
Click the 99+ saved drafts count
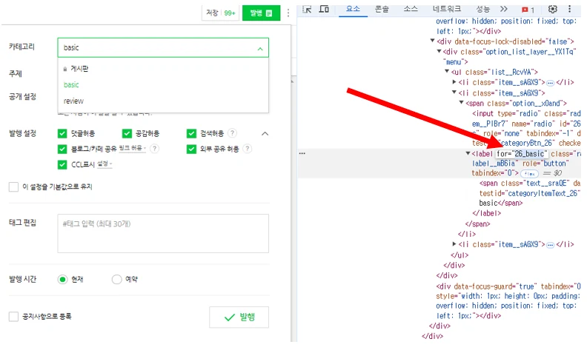pyautogui.click(x=230, y=13)
